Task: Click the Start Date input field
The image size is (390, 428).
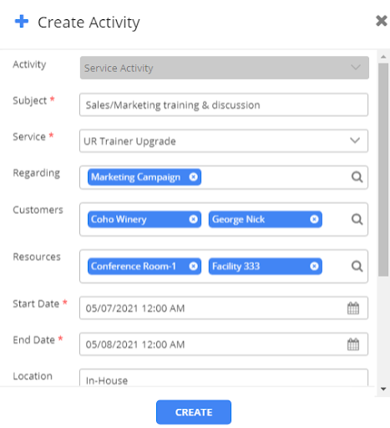Action: (x=224, y=308)
